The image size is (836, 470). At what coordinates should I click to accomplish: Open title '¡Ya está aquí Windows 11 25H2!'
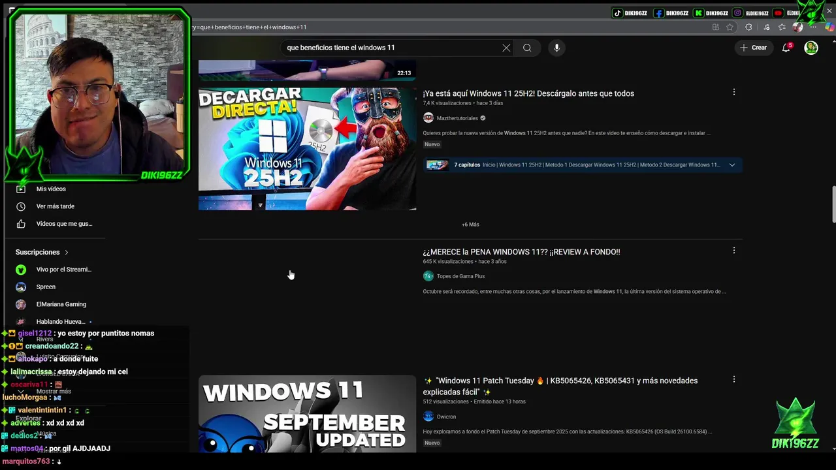click(x=528, y=93)
